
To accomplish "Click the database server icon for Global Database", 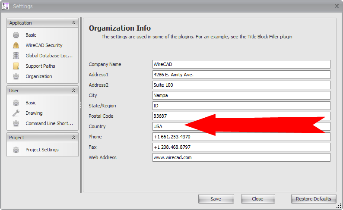I will (x=16, y=56).
